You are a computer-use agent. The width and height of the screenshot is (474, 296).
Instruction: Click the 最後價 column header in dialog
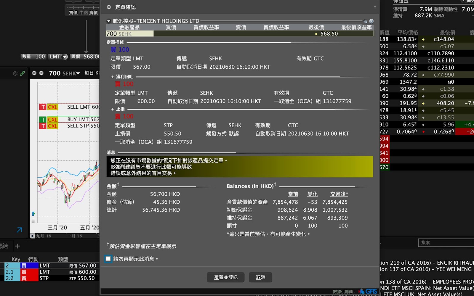316,27
